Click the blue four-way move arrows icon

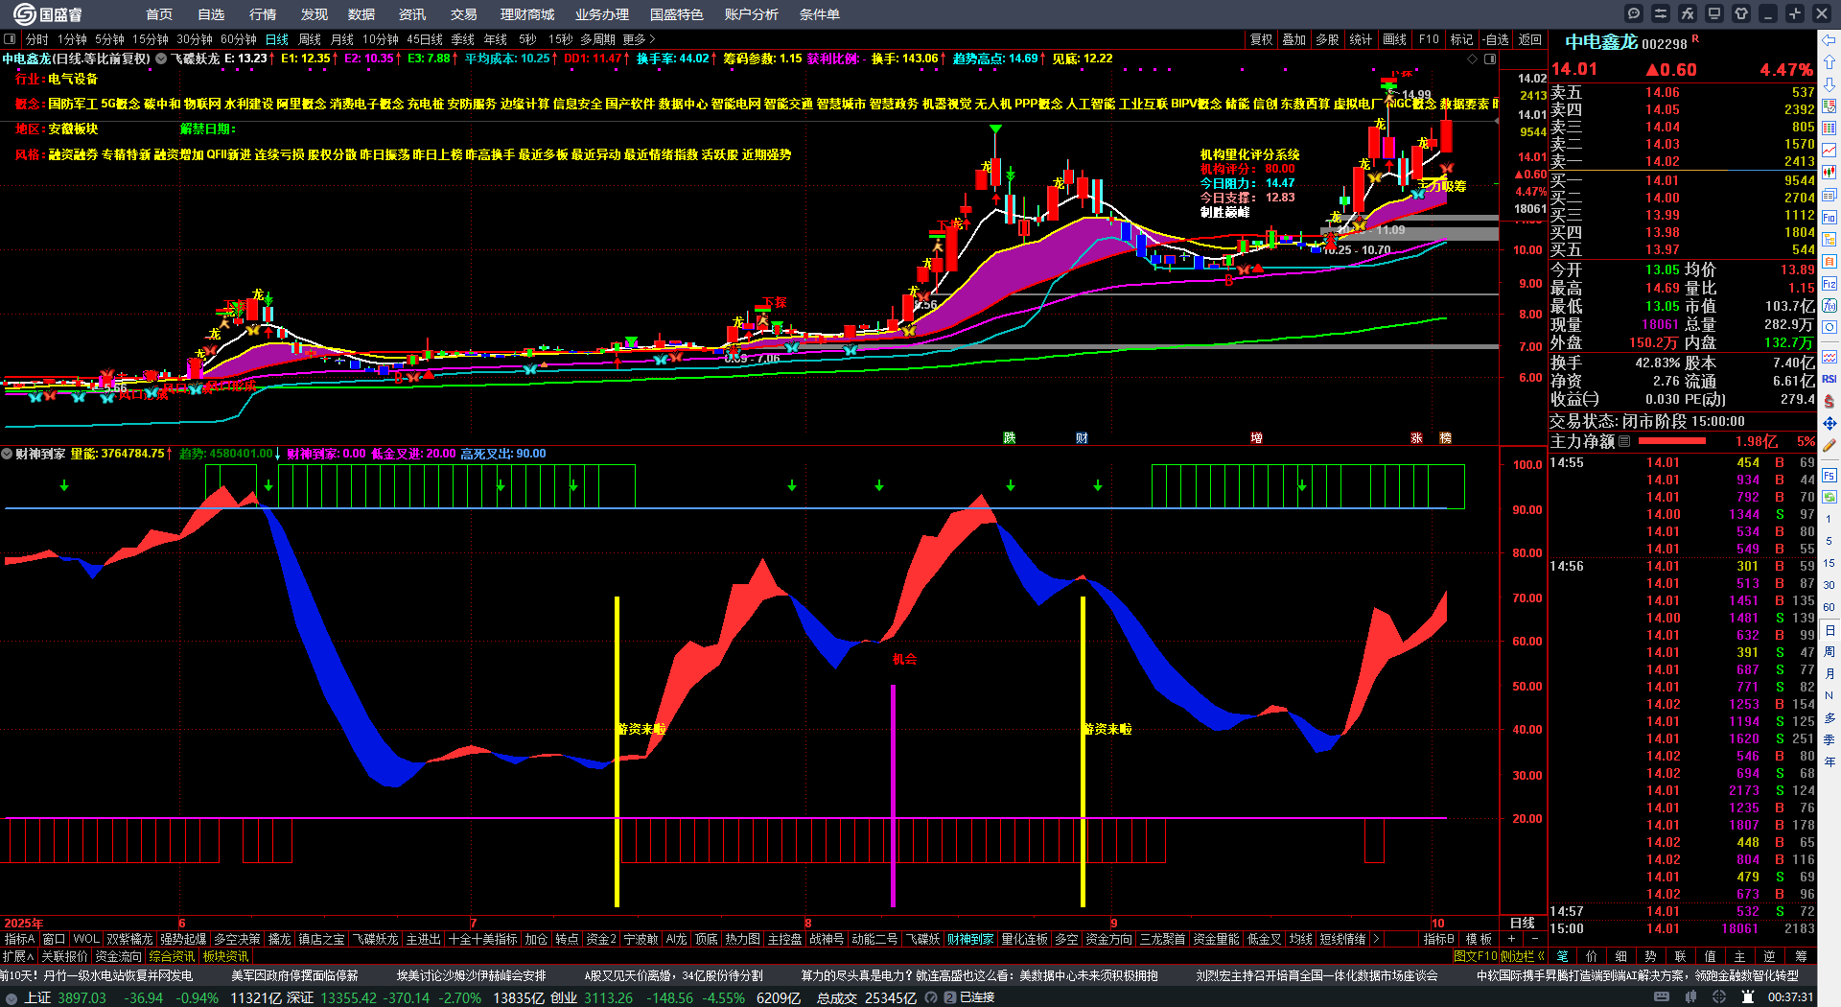pyautogui.click(x=1829, y=423)
